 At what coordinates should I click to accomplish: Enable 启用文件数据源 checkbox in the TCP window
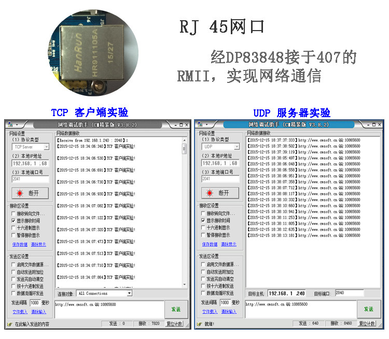point(13,265)
